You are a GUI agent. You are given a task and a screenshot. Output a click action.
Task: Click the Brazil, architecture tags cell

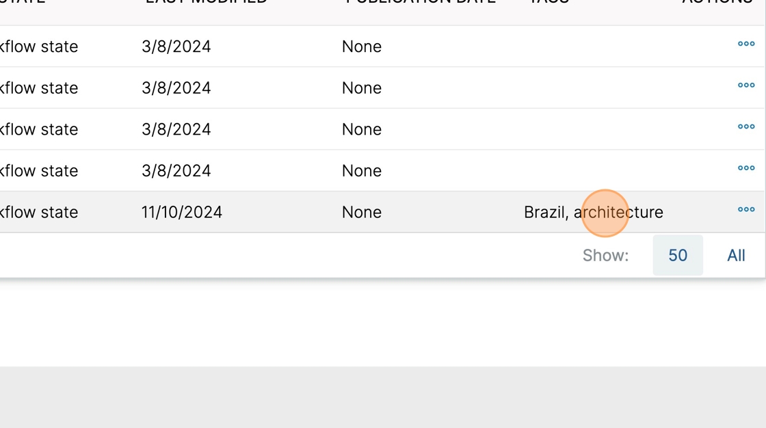pos(594,212)
